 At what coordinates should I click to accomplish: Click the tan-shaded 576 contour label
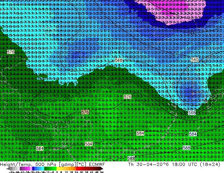click(x=85, y=112)
